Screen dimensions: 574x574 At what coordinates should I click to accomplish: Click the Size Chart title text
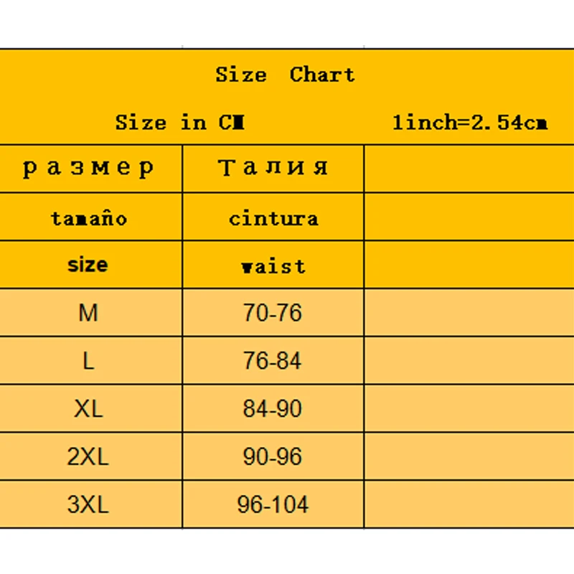(285, 75)
